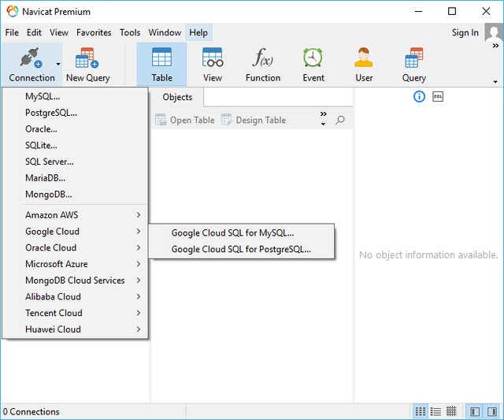Click the User toolbar icon
Screen dimensions: 504x420
(363, 64)
